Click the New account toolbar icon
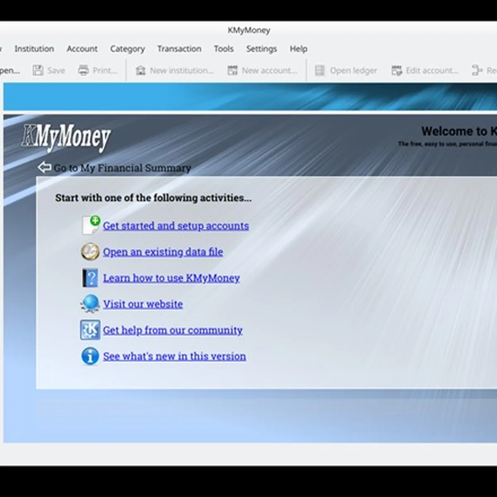This screenshot has height=497, width=497. pyautogui.click(x=232, y=70)
